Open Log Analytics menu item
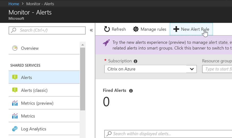 tap(44, 129)
